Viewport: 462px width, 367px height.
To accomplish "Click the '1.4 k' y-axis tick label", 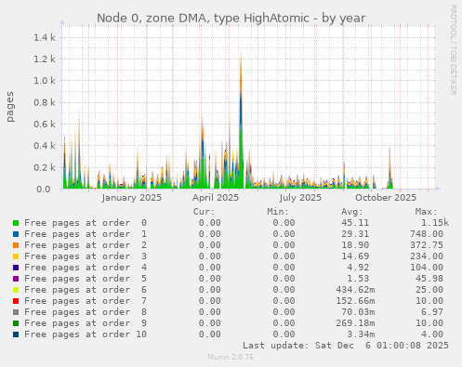I will (45, 37).
